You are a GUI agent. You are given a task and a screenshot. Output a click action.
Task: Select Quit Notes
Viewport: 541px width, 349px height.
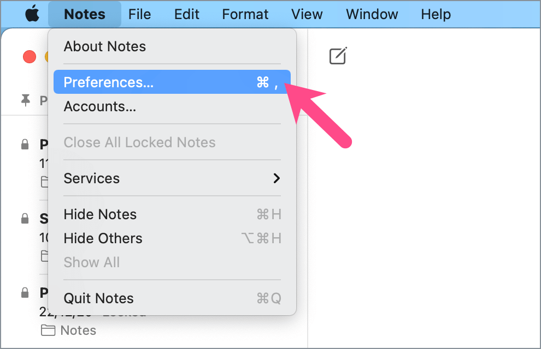[98, 298]
